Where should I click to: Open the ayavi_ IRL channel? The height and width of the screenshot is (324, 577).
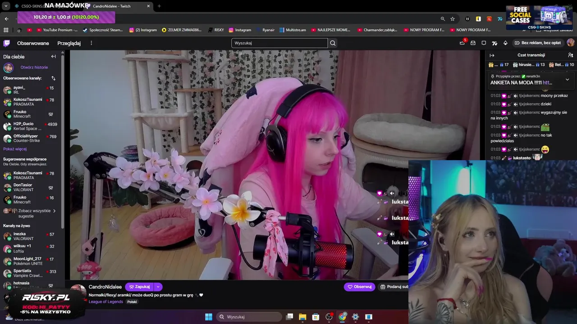click(x=29, y=90)
